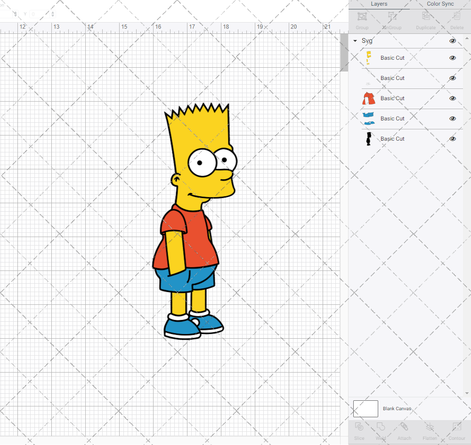Click the Svg group name
The height and width of the screenshot is (445, 471).
[x=367, y=41]
